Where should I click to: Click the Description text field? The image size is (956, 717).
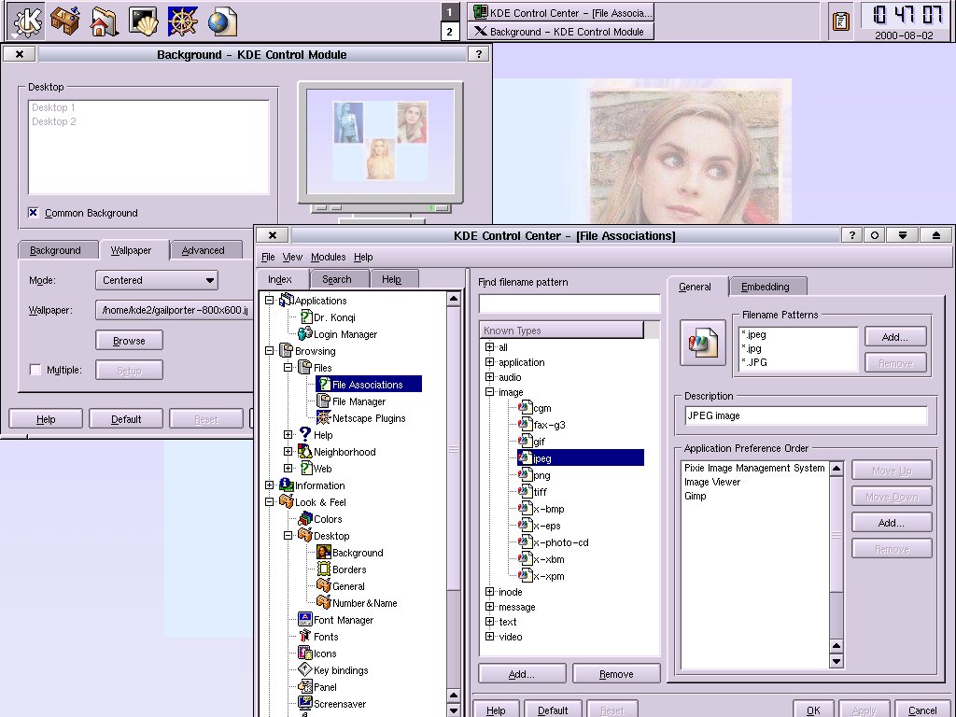[x=806, y=415]
